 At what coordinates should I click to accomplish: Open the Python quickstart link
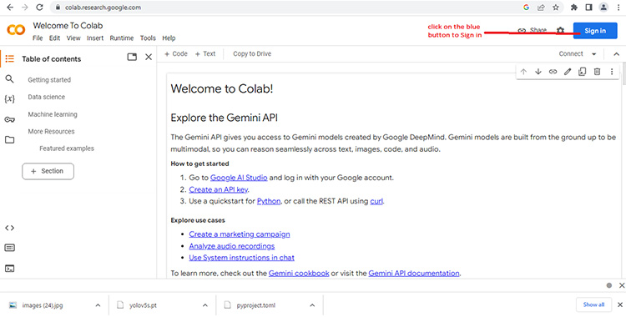pos(269,201)
